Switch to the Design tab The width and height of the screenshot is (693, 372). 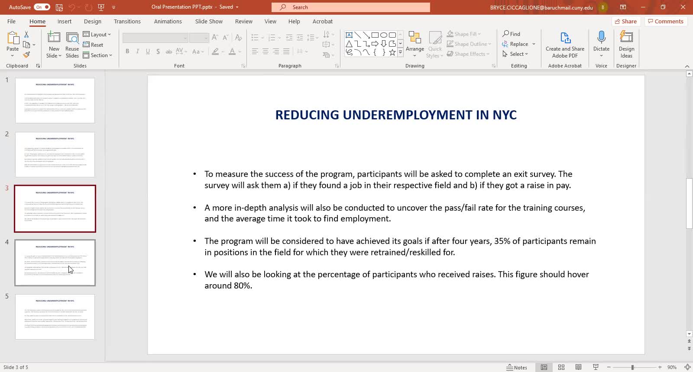point(92,21)
